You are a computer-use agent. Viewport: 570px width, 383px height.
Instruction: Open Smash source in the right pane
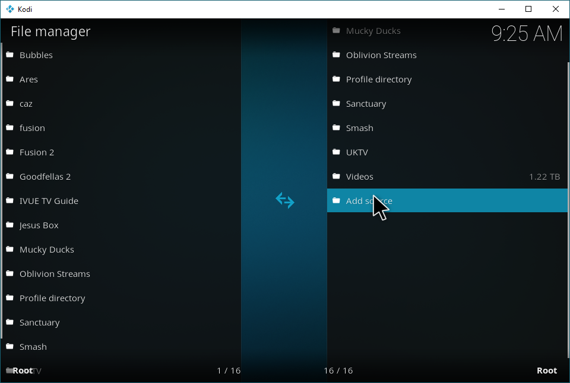tap(359, 128)
